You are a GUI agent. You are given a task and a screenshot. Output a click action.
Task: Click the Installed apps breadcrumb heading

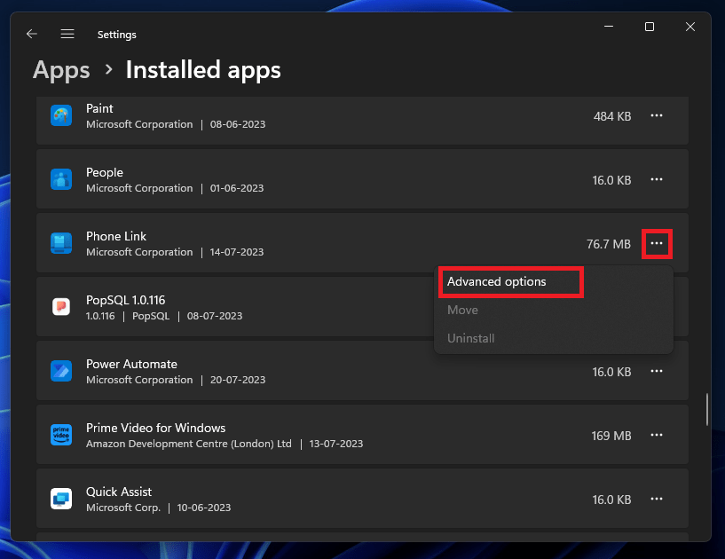203,70
